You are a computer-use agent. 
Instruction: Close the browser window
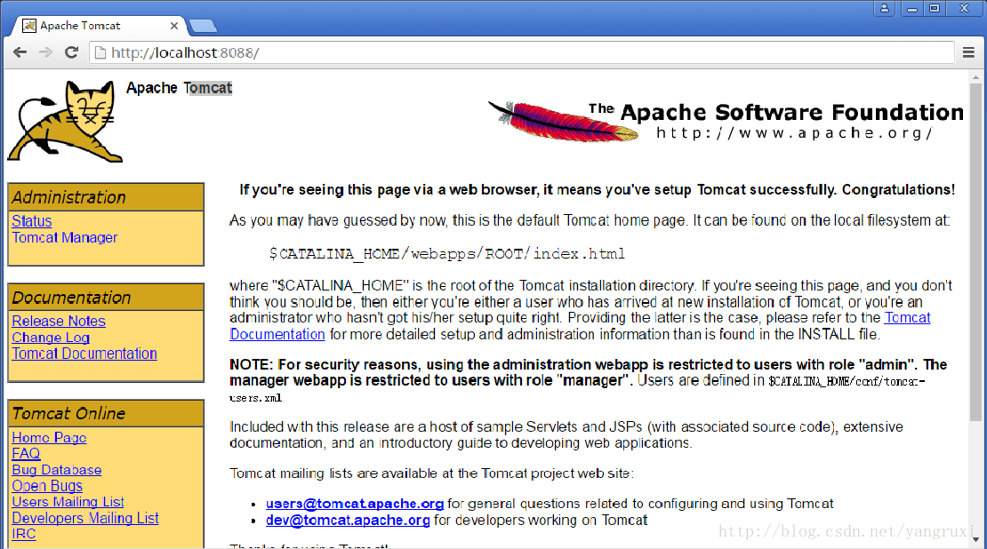click(x=964, y=8)
